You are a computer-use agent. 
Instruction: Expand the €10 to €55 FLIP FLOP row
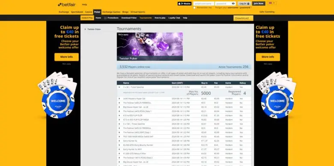click(x=119, y=115)
